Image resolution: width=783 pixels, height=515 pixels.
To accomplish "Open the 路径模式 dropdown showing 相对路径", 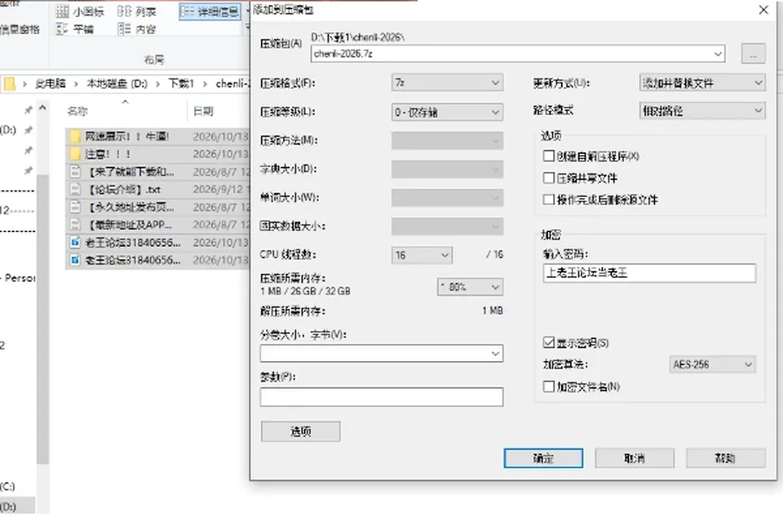I will (x=702, y=111).
